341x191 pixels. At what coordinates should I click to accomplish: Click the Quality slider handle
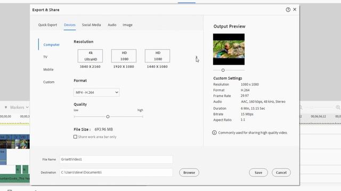(x=108, y=117)
